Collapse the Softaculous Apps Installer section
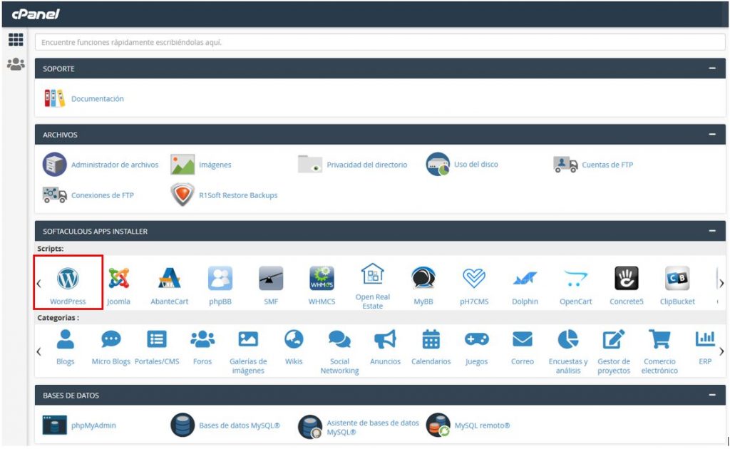This screenshot has width=730, height=449. point(712,231)
